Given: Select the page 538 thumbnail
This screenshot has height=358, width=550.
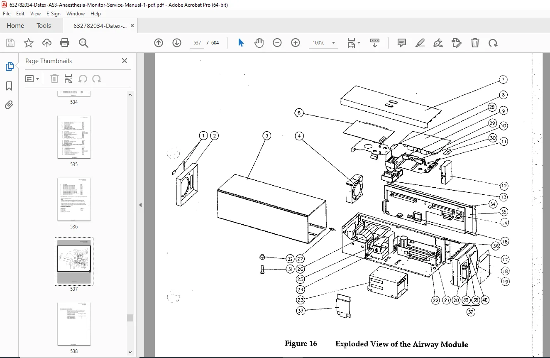Looking at the screenshot, I should 74,324.
